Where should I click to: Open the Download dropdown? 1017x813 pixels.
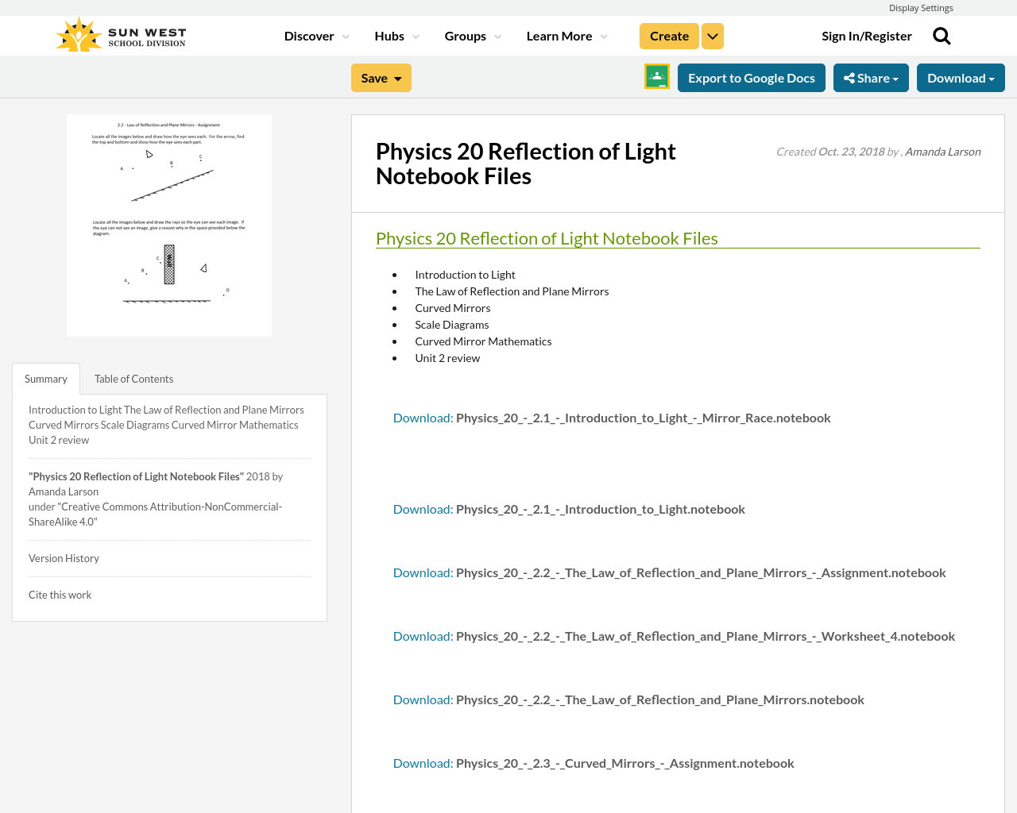961,76
